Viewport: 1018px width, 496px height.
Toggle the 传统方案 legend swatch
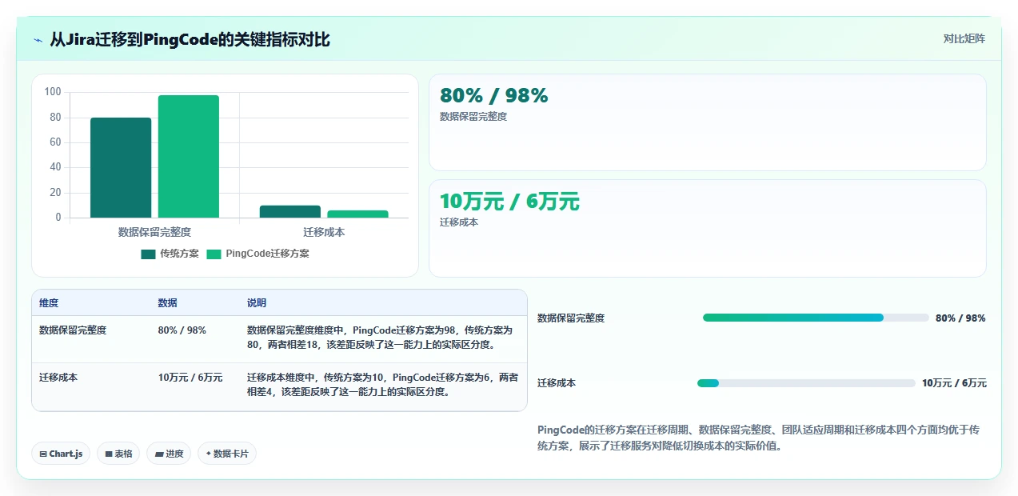(148, 254)
